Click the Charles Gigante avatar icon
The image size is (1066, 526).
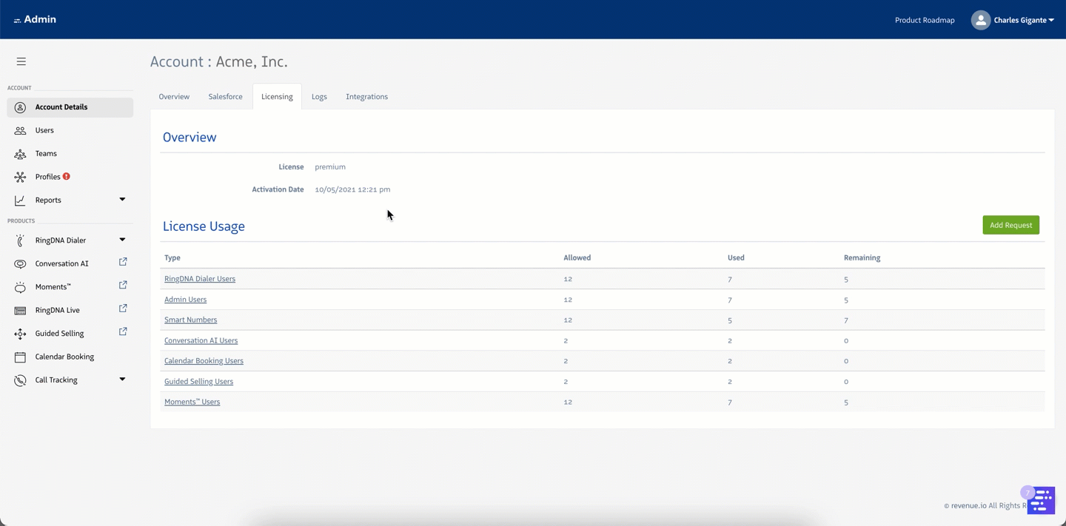(x=980, y=20)
